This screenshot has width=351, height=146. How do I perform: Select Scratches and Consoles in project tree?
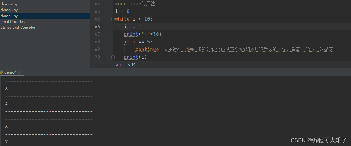(18, 27)
